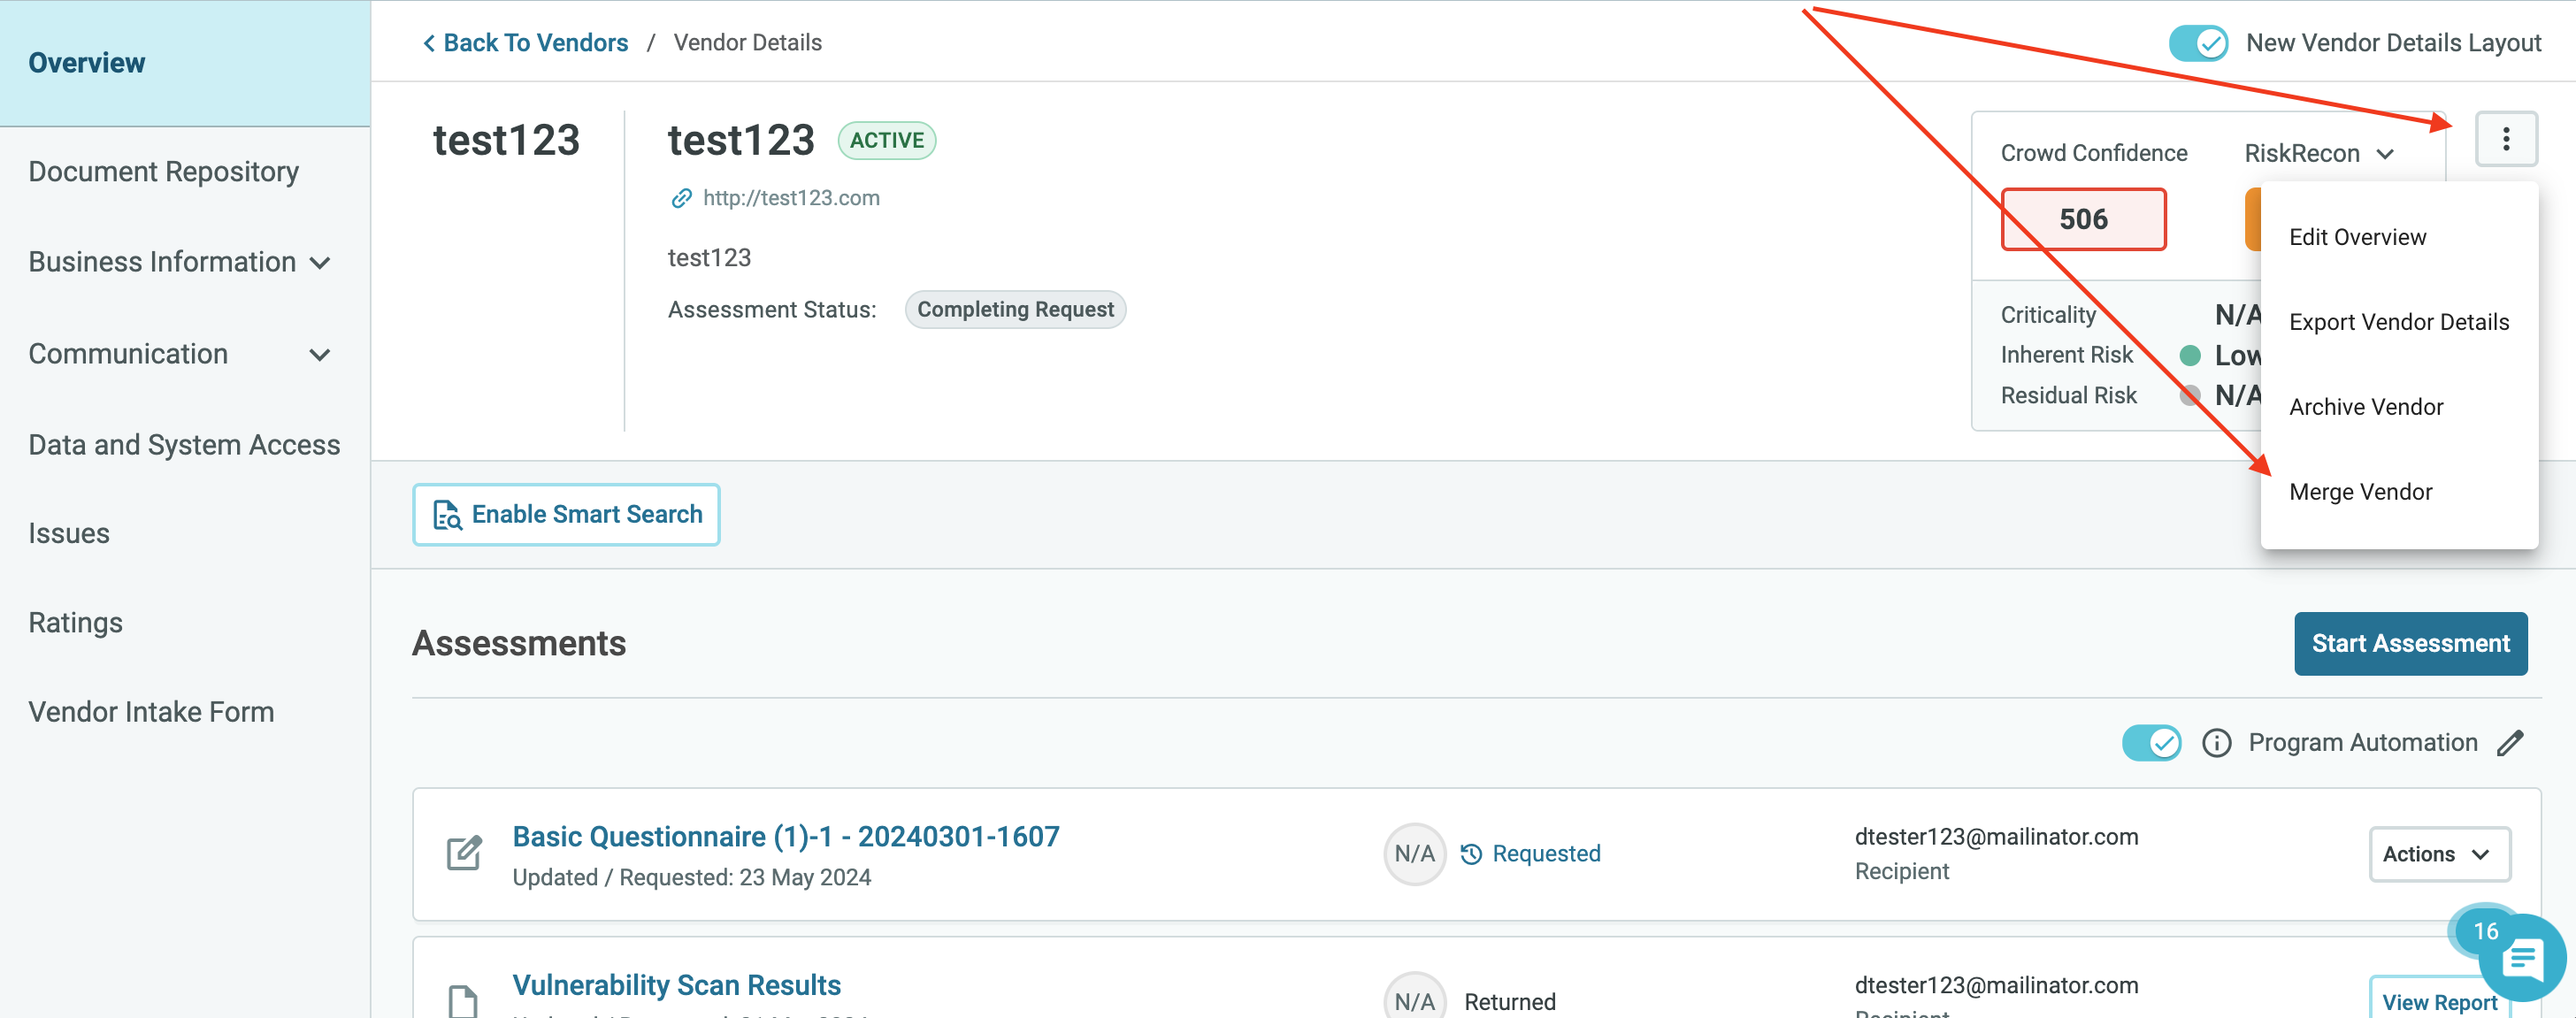The height and width of the screenshot is (1018, 2576).
Task: Click Start Assessment button
Action: coord(2410,644)
